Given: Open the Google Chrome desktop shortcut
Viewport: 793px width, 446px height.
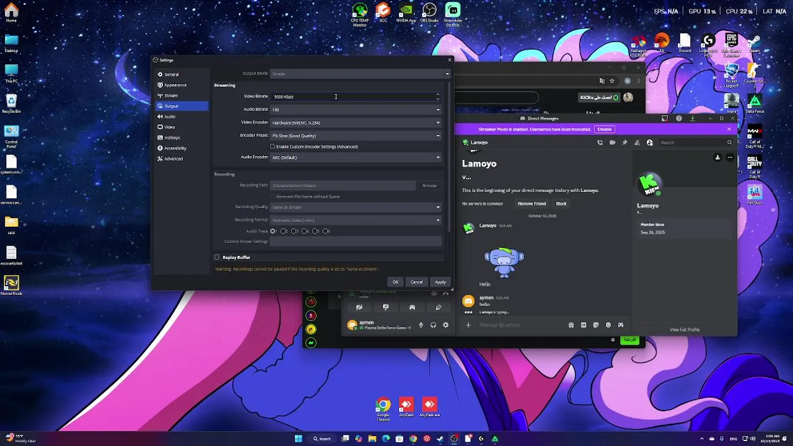Looking at the screenshot, I should coord(383,410).
